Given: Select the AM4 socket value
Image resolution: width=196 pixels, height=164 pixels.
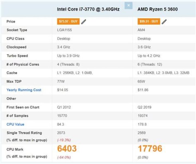Looking at the screenshot, I should tap(142, 30).
